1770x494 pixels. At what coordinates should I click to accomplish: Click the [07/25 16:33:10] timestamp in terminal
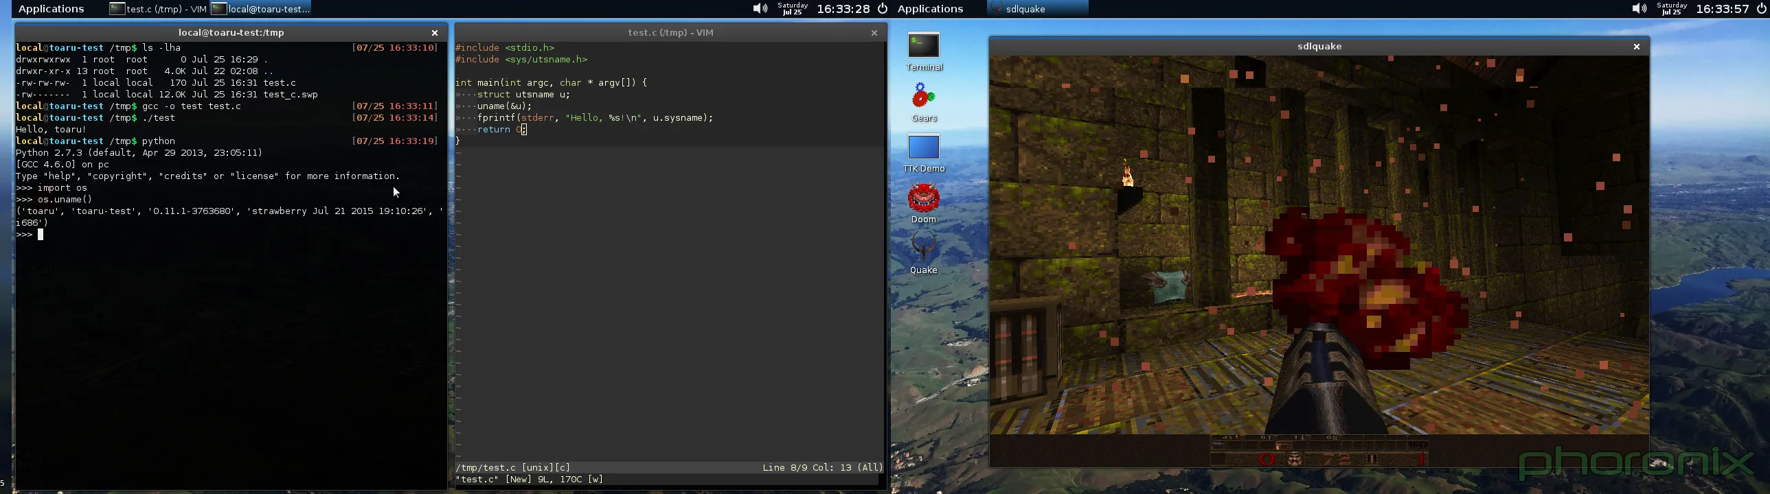pos(395,48)
